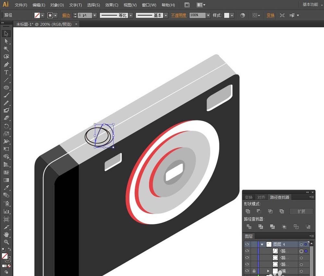Select the Direct Selection tool
Viewport: 324px width, 276px height.
click(x=6, y=41)
